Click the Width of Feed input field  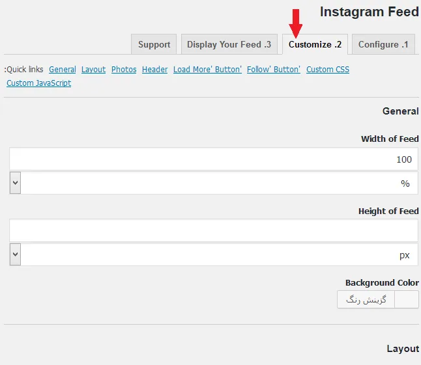coord(214,159)
